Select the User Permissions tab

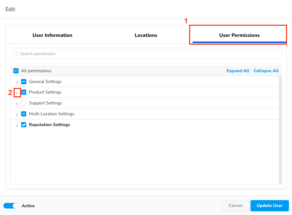(x=239, y=35)
